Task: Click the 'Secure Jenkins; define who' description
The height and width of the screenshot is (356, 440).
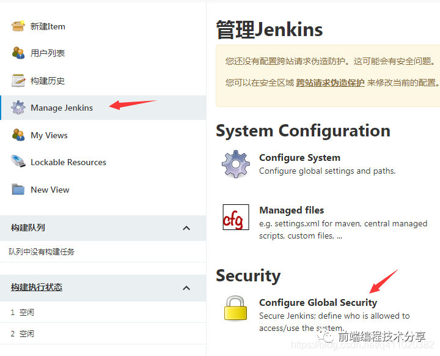Action: [x=334, y=322]
